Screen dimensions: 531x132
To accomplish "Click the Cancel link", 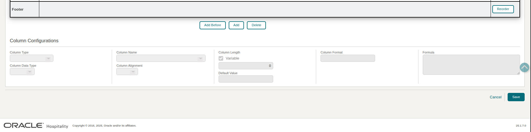I will pyautogui.click(x=495, y=97).
